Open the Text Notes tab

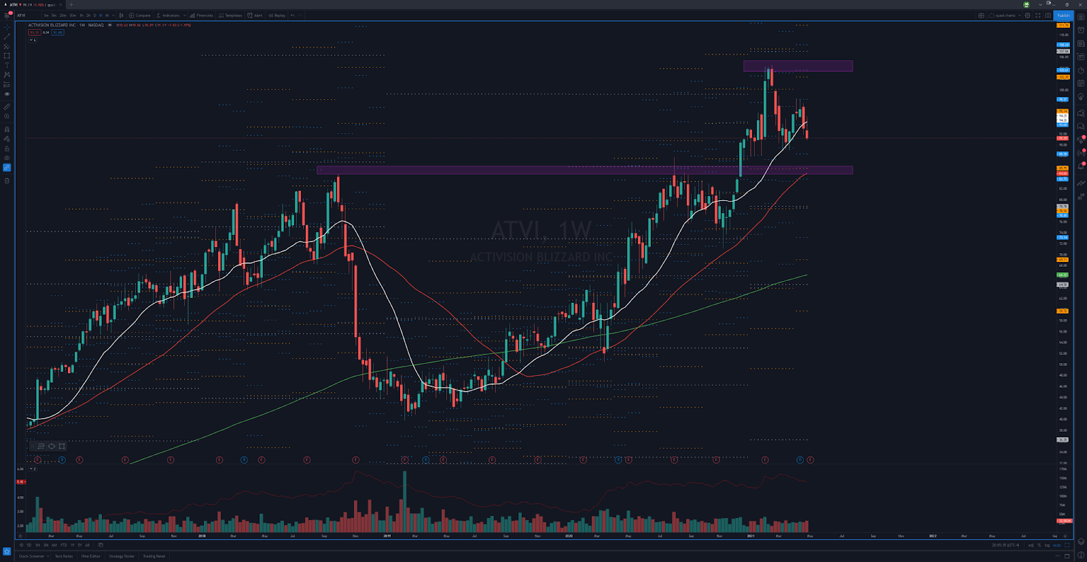64,556
